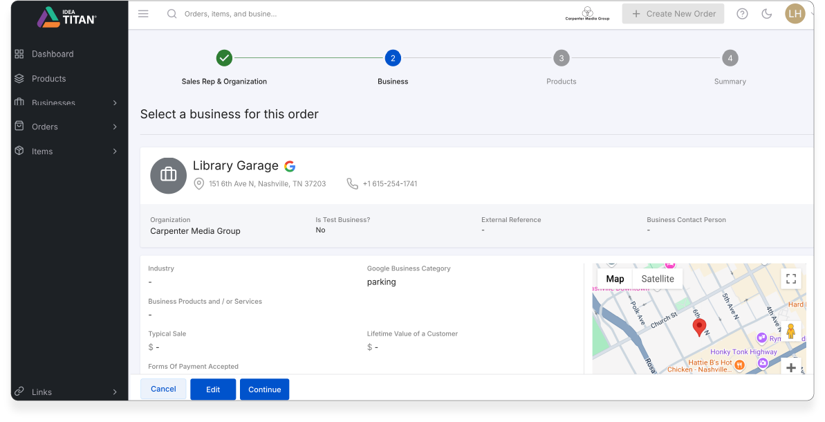Toggle fullscreen map view icon
This screenshot has width=825, height=422.
pos(791,279)
